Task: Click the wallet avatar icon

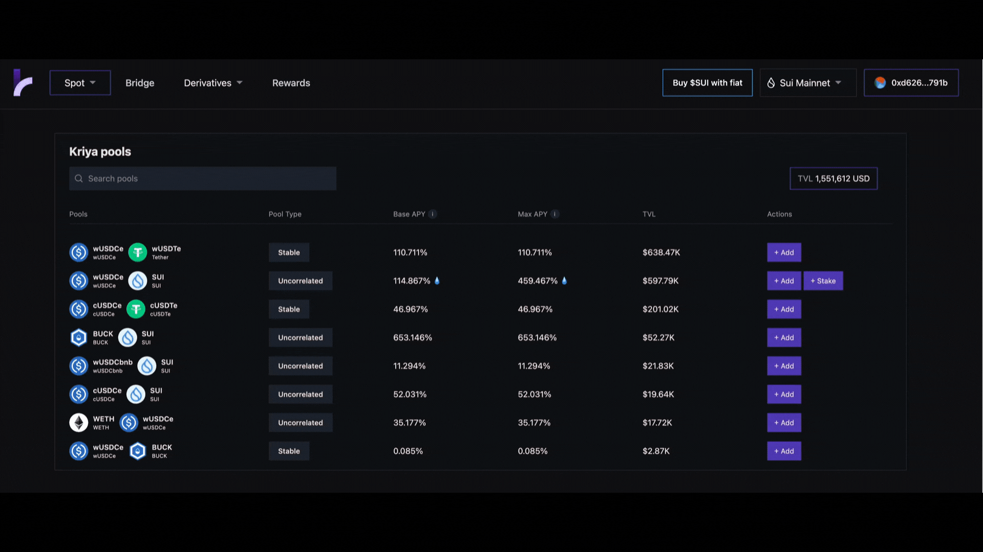Action: point(880,83)
